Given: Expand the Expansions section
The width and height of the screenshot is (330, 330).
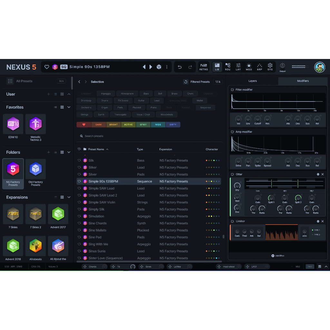Looking at the screenshot, I should coord(69,197).
